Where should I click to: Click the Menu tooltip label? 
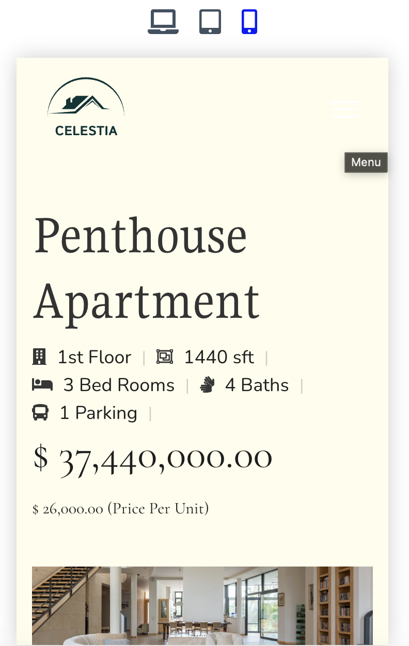[366, 163]
